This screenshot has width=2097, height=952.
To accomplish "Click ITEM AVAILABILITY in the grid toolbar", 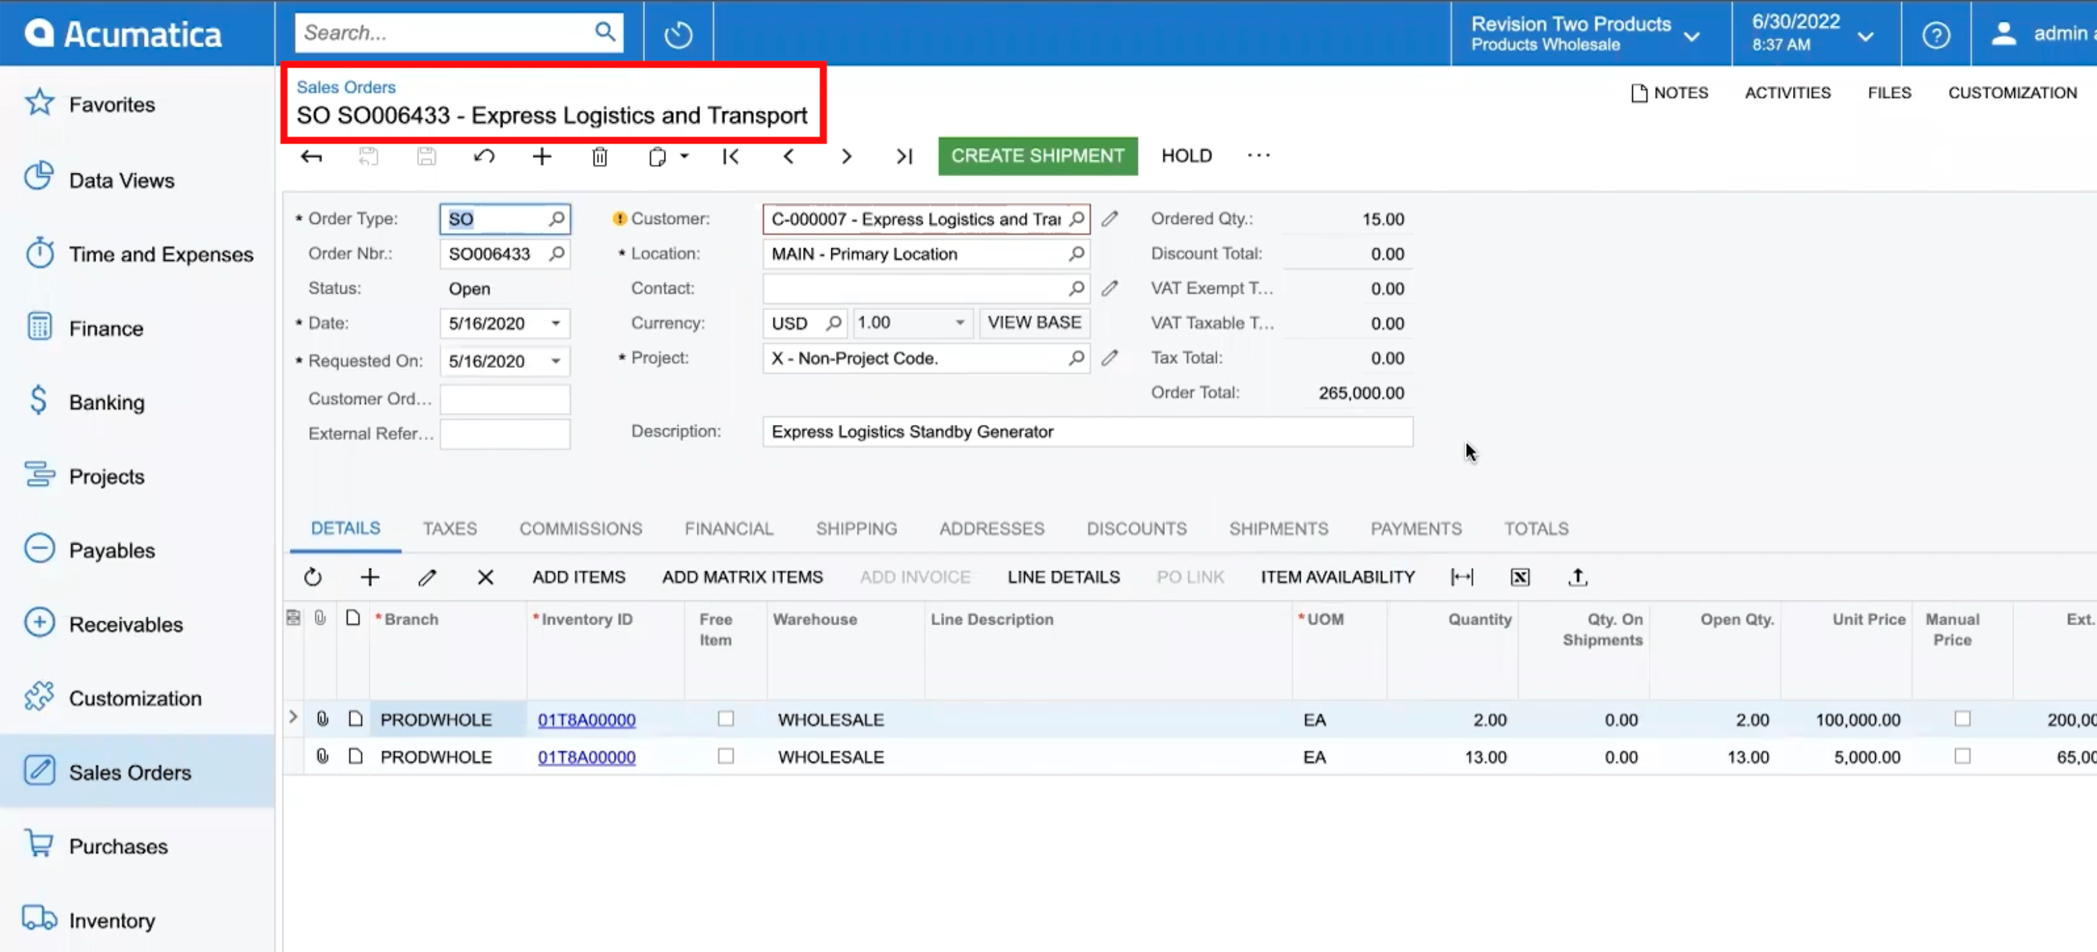I will (x=1338, y=577).
